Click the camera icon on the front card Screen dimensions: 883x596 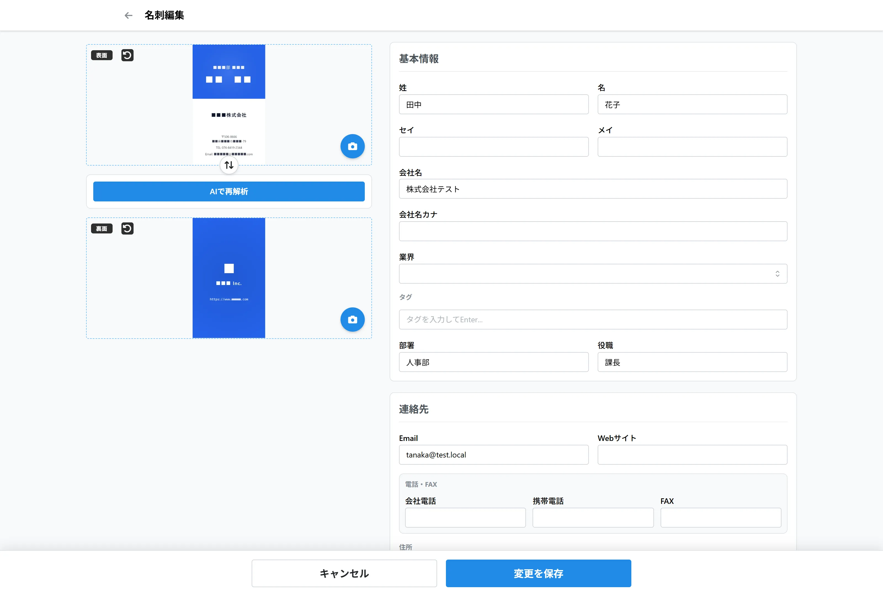click(x=352, y=146)
